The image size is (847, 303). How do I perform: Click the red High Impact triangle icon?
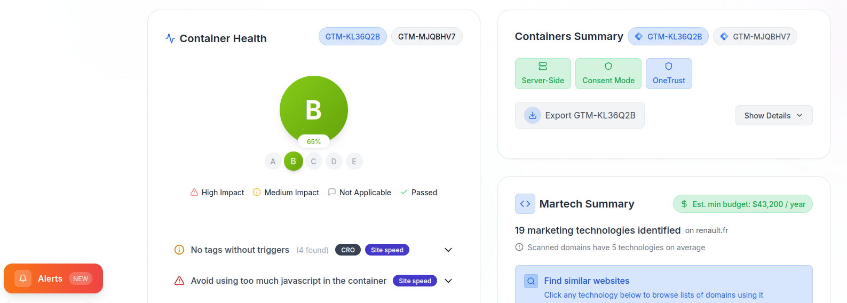click(x=194, y=192)
